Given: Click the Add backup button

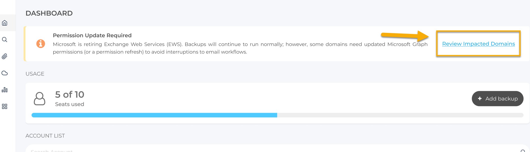Looking at the screenshot, I should (x=498, y=99).
